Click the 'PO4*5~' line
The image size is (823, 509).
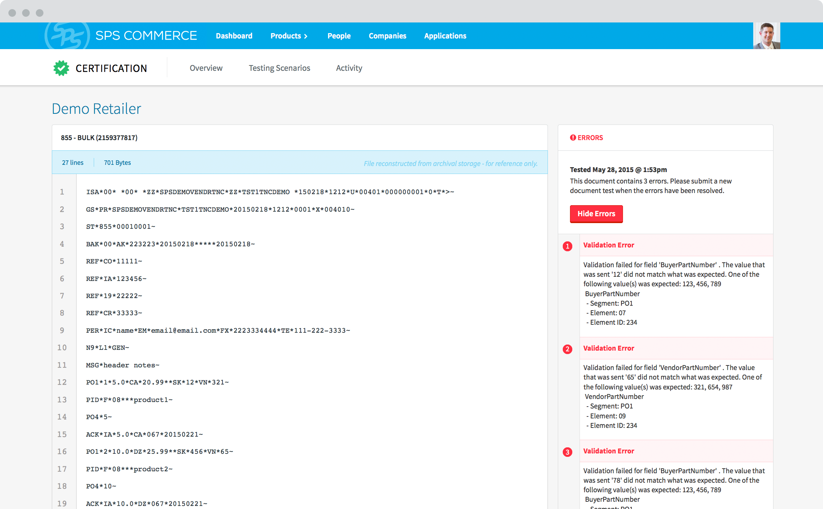pyautogui.click(x=99, y=417)
